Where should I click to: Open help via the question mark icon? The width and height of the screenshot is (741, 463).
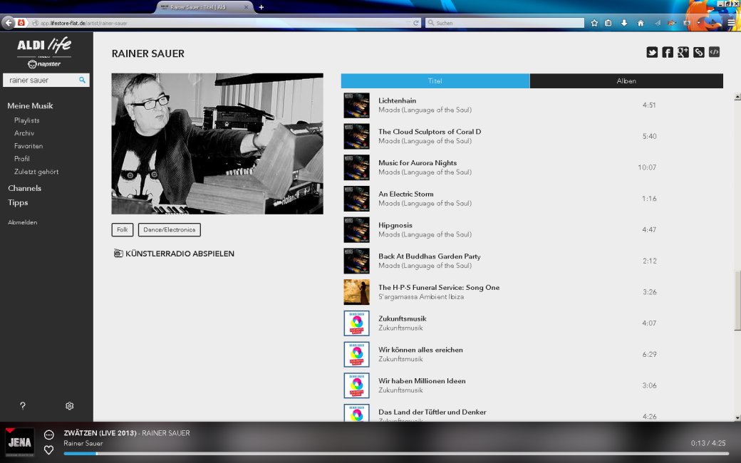pyautogui.click(x=23, y=406)
